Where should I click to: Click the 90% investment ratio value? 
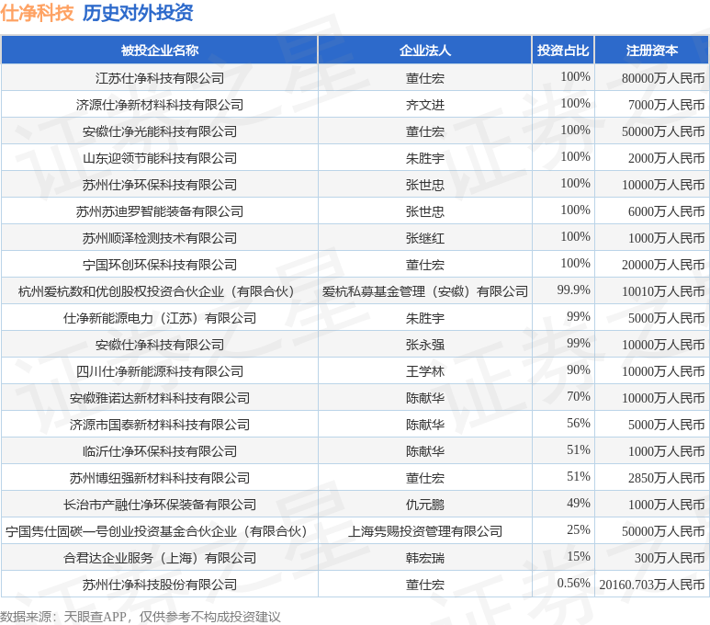point(579,369)
